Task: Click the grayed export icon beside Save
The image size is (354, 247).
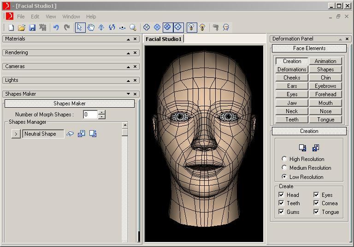Action: 42,28
